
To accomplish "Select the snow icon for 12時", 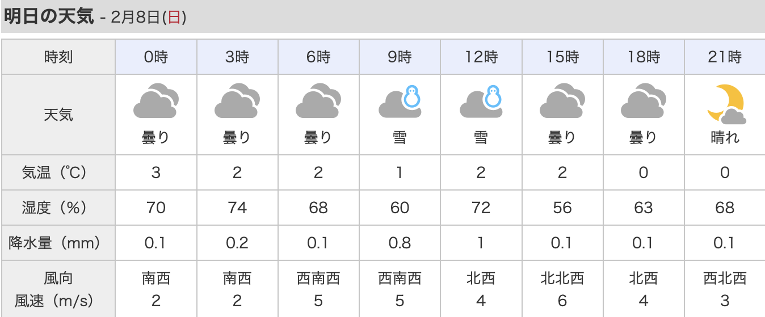I will (481, 102).
